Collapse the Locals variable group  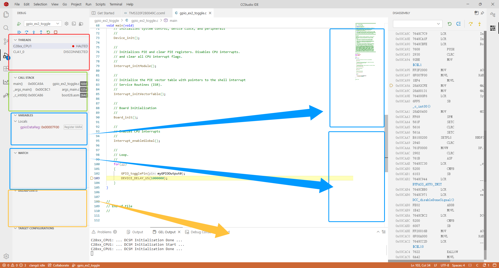15,121
